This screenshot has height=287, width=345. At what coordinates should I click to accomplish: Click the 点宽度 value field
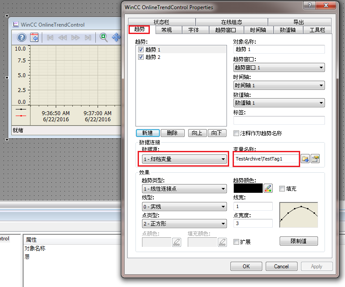(253, 223)
